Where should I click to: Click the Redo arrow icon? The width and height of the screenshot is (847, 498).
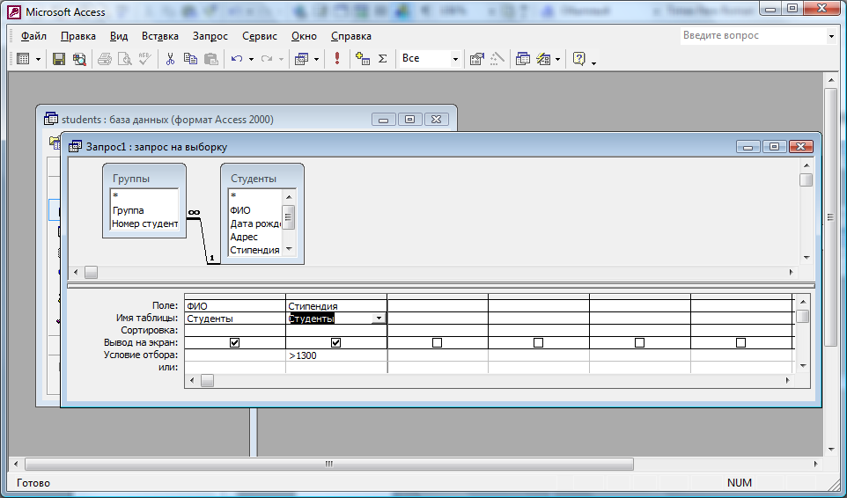(266, 59)
